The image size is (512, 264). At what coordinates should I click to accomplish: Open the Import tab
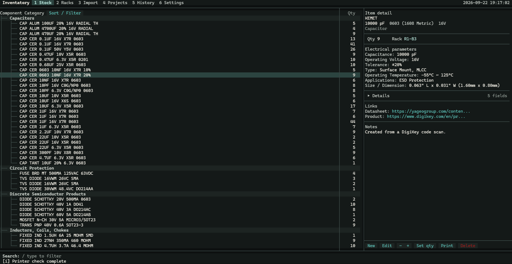88,3
